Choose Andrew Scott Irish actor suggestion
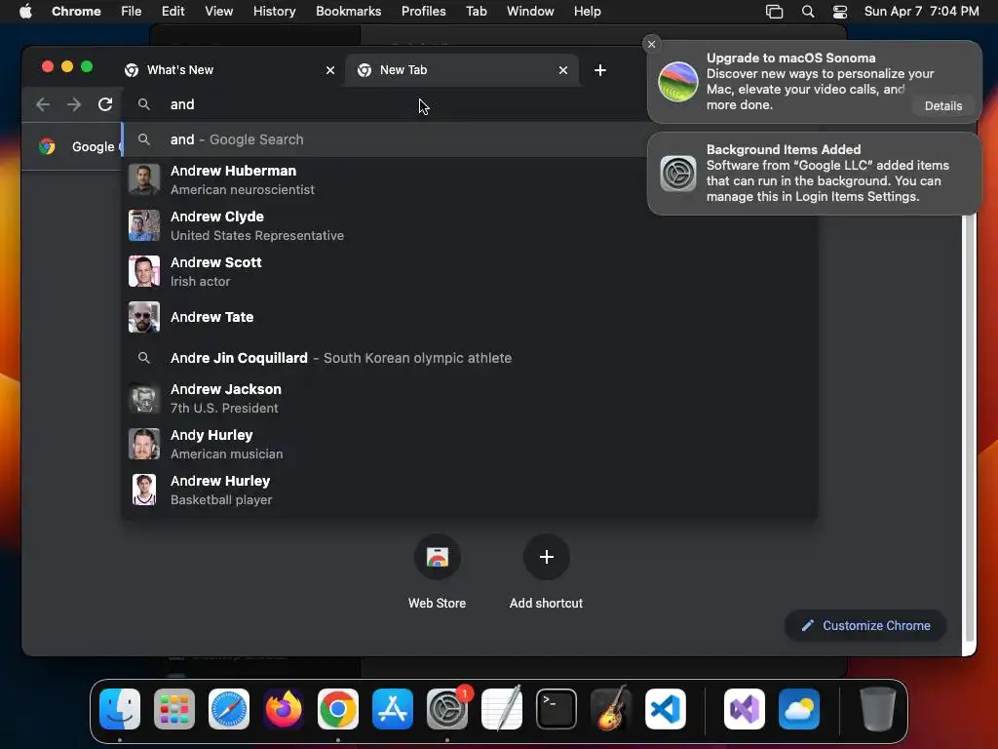Viewport: 998px width, 749px height. (x=469, y=271)
